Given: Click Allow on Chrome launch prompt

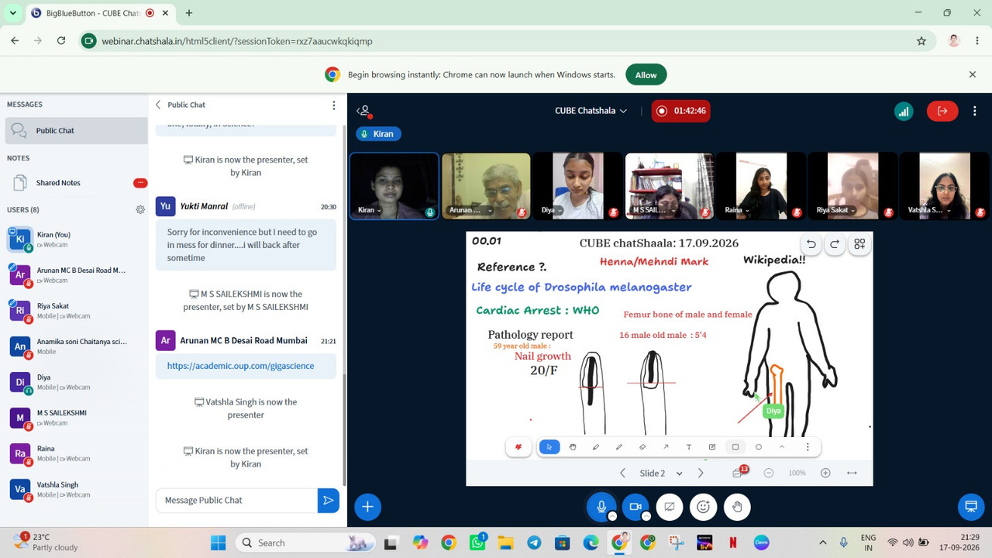Looking at the screenshot, I should click(x=646, y=75).
